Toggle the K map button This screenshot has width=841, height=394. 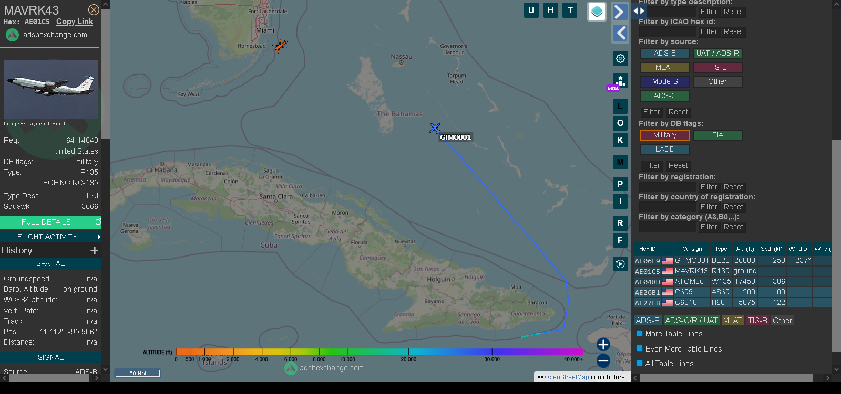coord(620,140)
